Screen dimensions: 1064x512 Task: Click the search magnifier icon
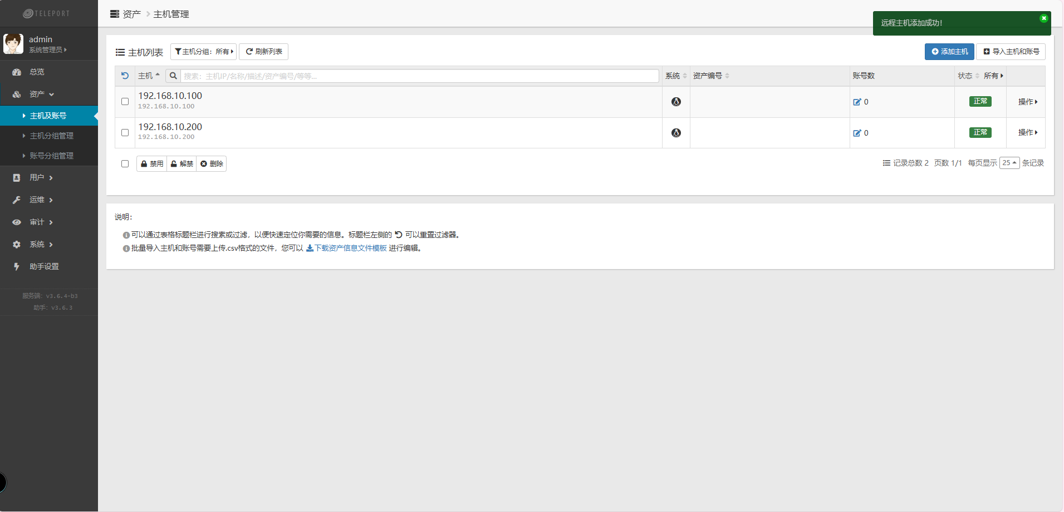tap(173, 76)
